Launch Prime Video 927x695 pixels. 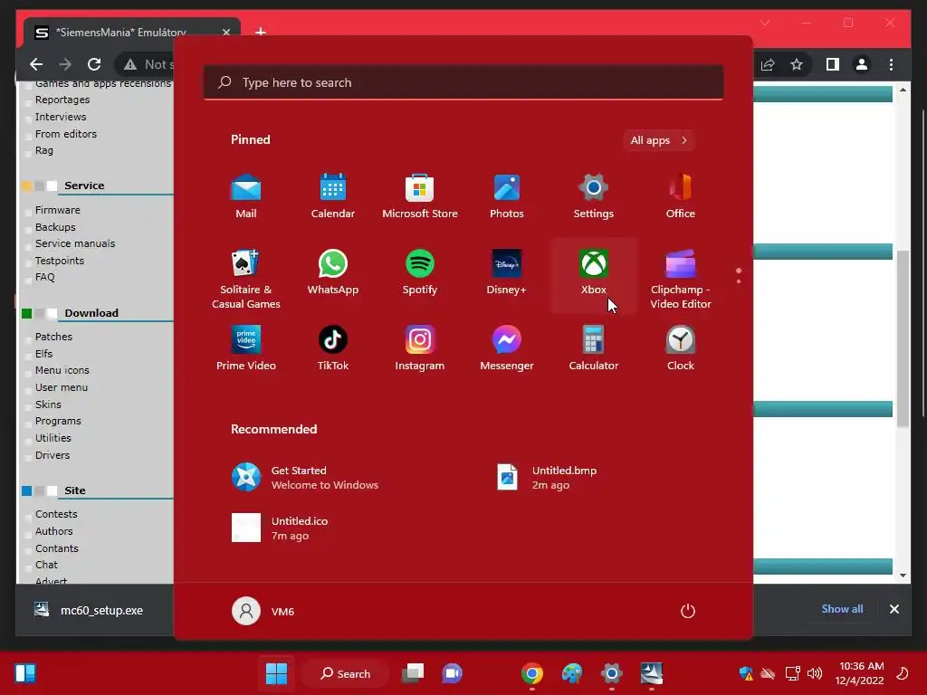[x=246, y=348]
